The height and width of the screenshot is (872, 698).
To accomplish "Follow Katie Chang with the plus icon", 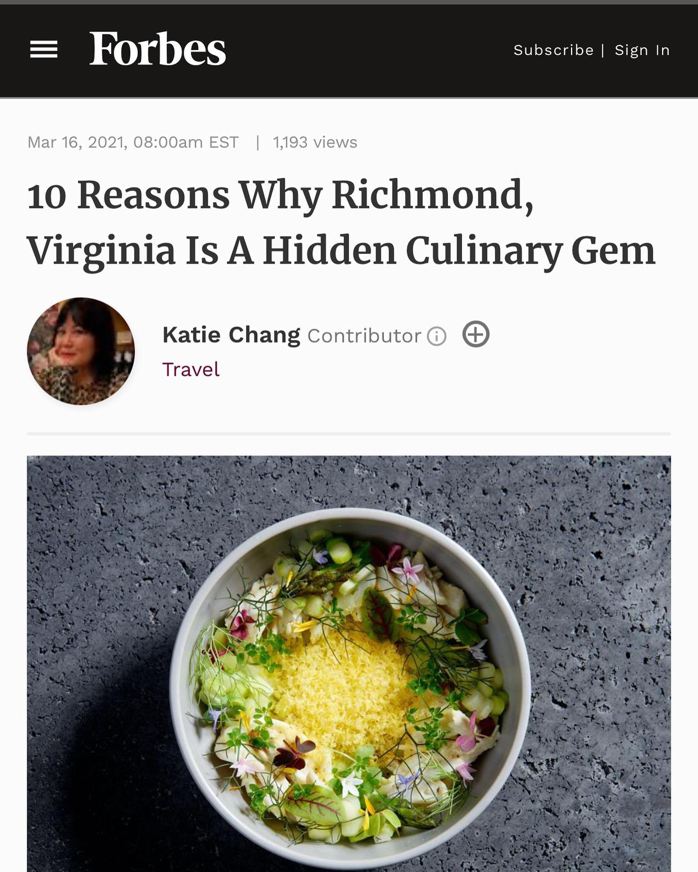I will (x=476, y=334).
